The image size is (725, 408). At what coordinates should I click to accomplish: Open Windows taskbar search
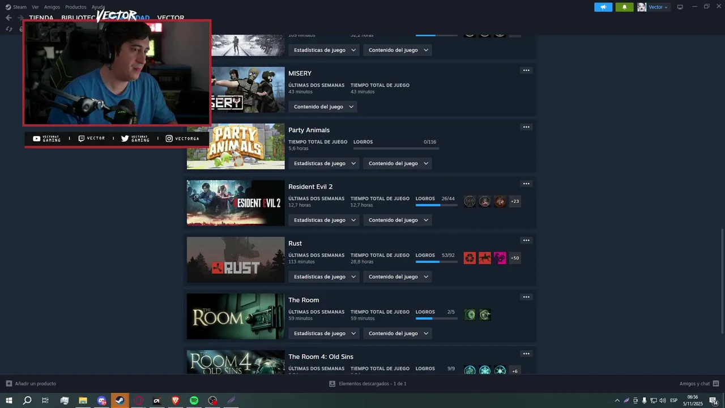coord(27,401)
